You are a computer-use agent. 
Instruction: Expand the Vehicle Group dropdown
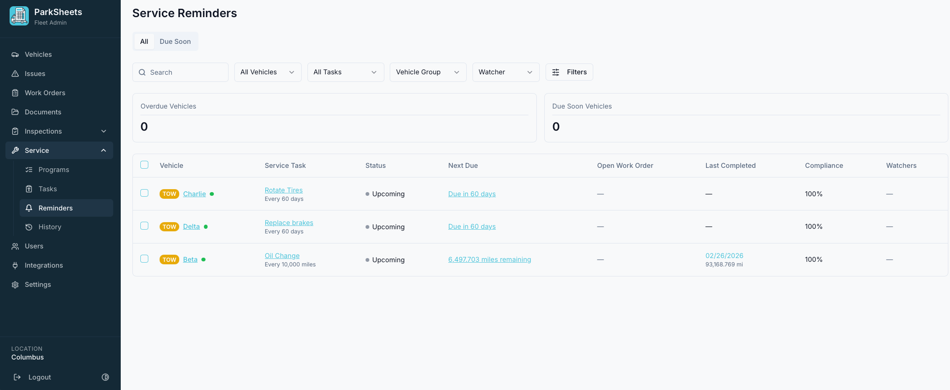427,72
